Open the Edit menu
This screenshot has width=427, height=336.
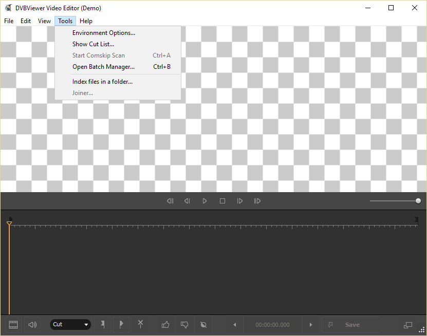coord(26,21)
